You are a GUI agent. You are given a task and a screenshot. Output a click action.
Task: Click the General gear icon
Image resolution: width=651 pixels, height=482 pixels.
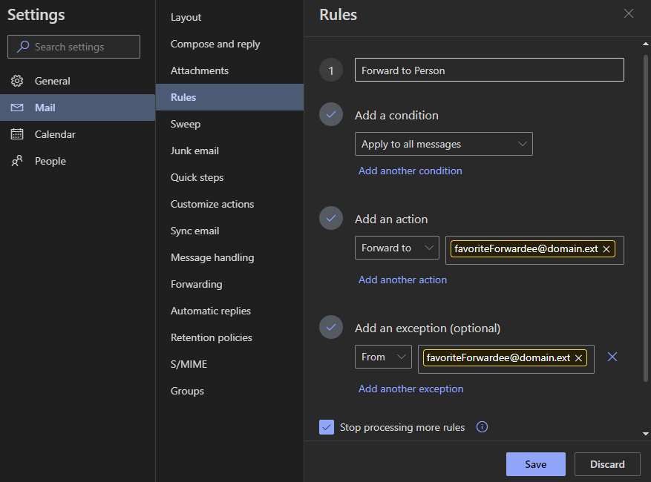[17, 81]
